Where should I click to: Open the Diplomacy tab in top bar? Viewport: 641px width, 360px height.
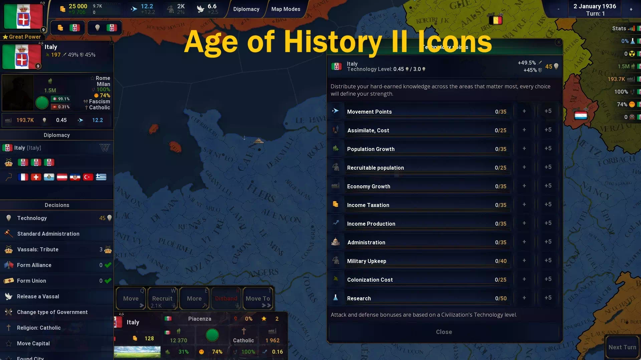246,9
